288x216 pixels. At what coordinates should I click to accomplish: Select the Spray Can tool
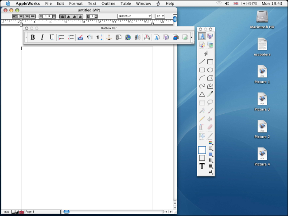202,127
